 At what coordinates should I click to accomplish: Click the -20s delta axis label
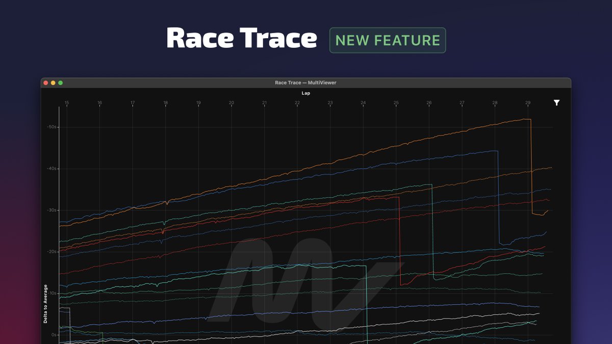coord(52,252)
